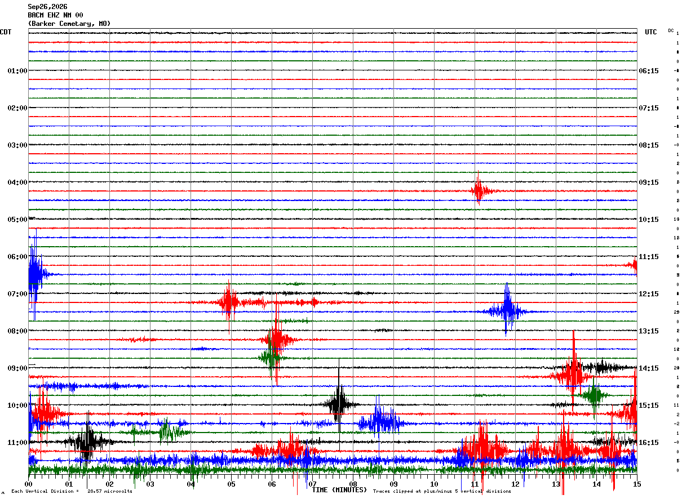The height and width of the screenshot is (499, 682).
Task: Select the 16:15 UTC time label
Action: click(648, 443)
